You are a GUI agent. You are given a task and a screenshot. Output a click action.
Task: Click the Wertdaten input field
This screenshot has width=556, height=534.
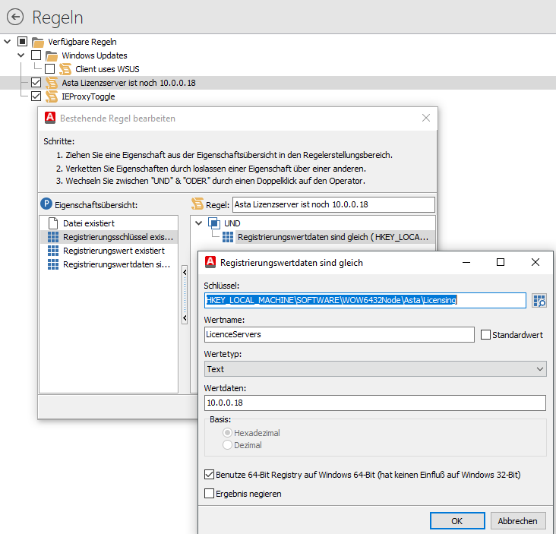click(375, 403)
